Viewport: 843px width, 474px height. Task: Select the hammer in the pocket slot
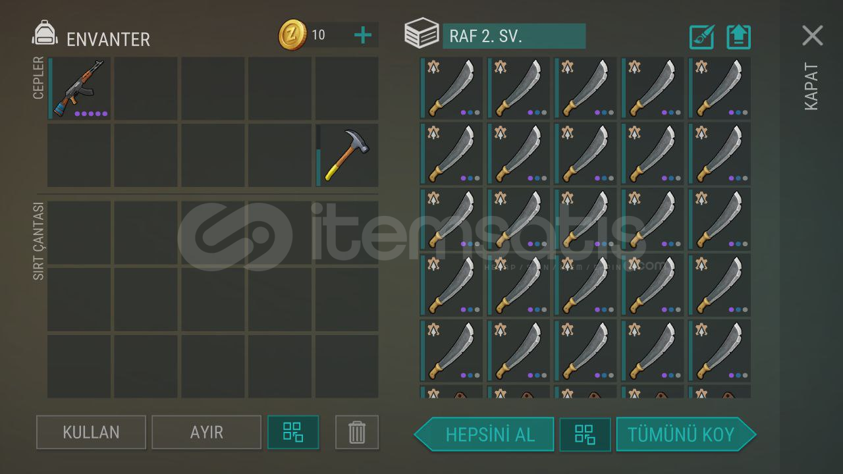coord(347,155)
